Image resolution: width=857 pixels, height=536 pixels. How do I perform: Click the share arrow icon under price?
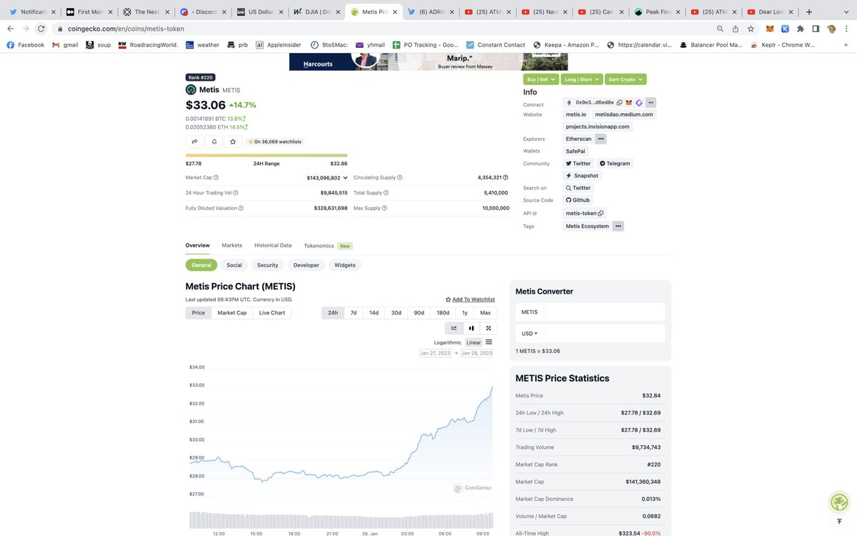tap(194, 142)
